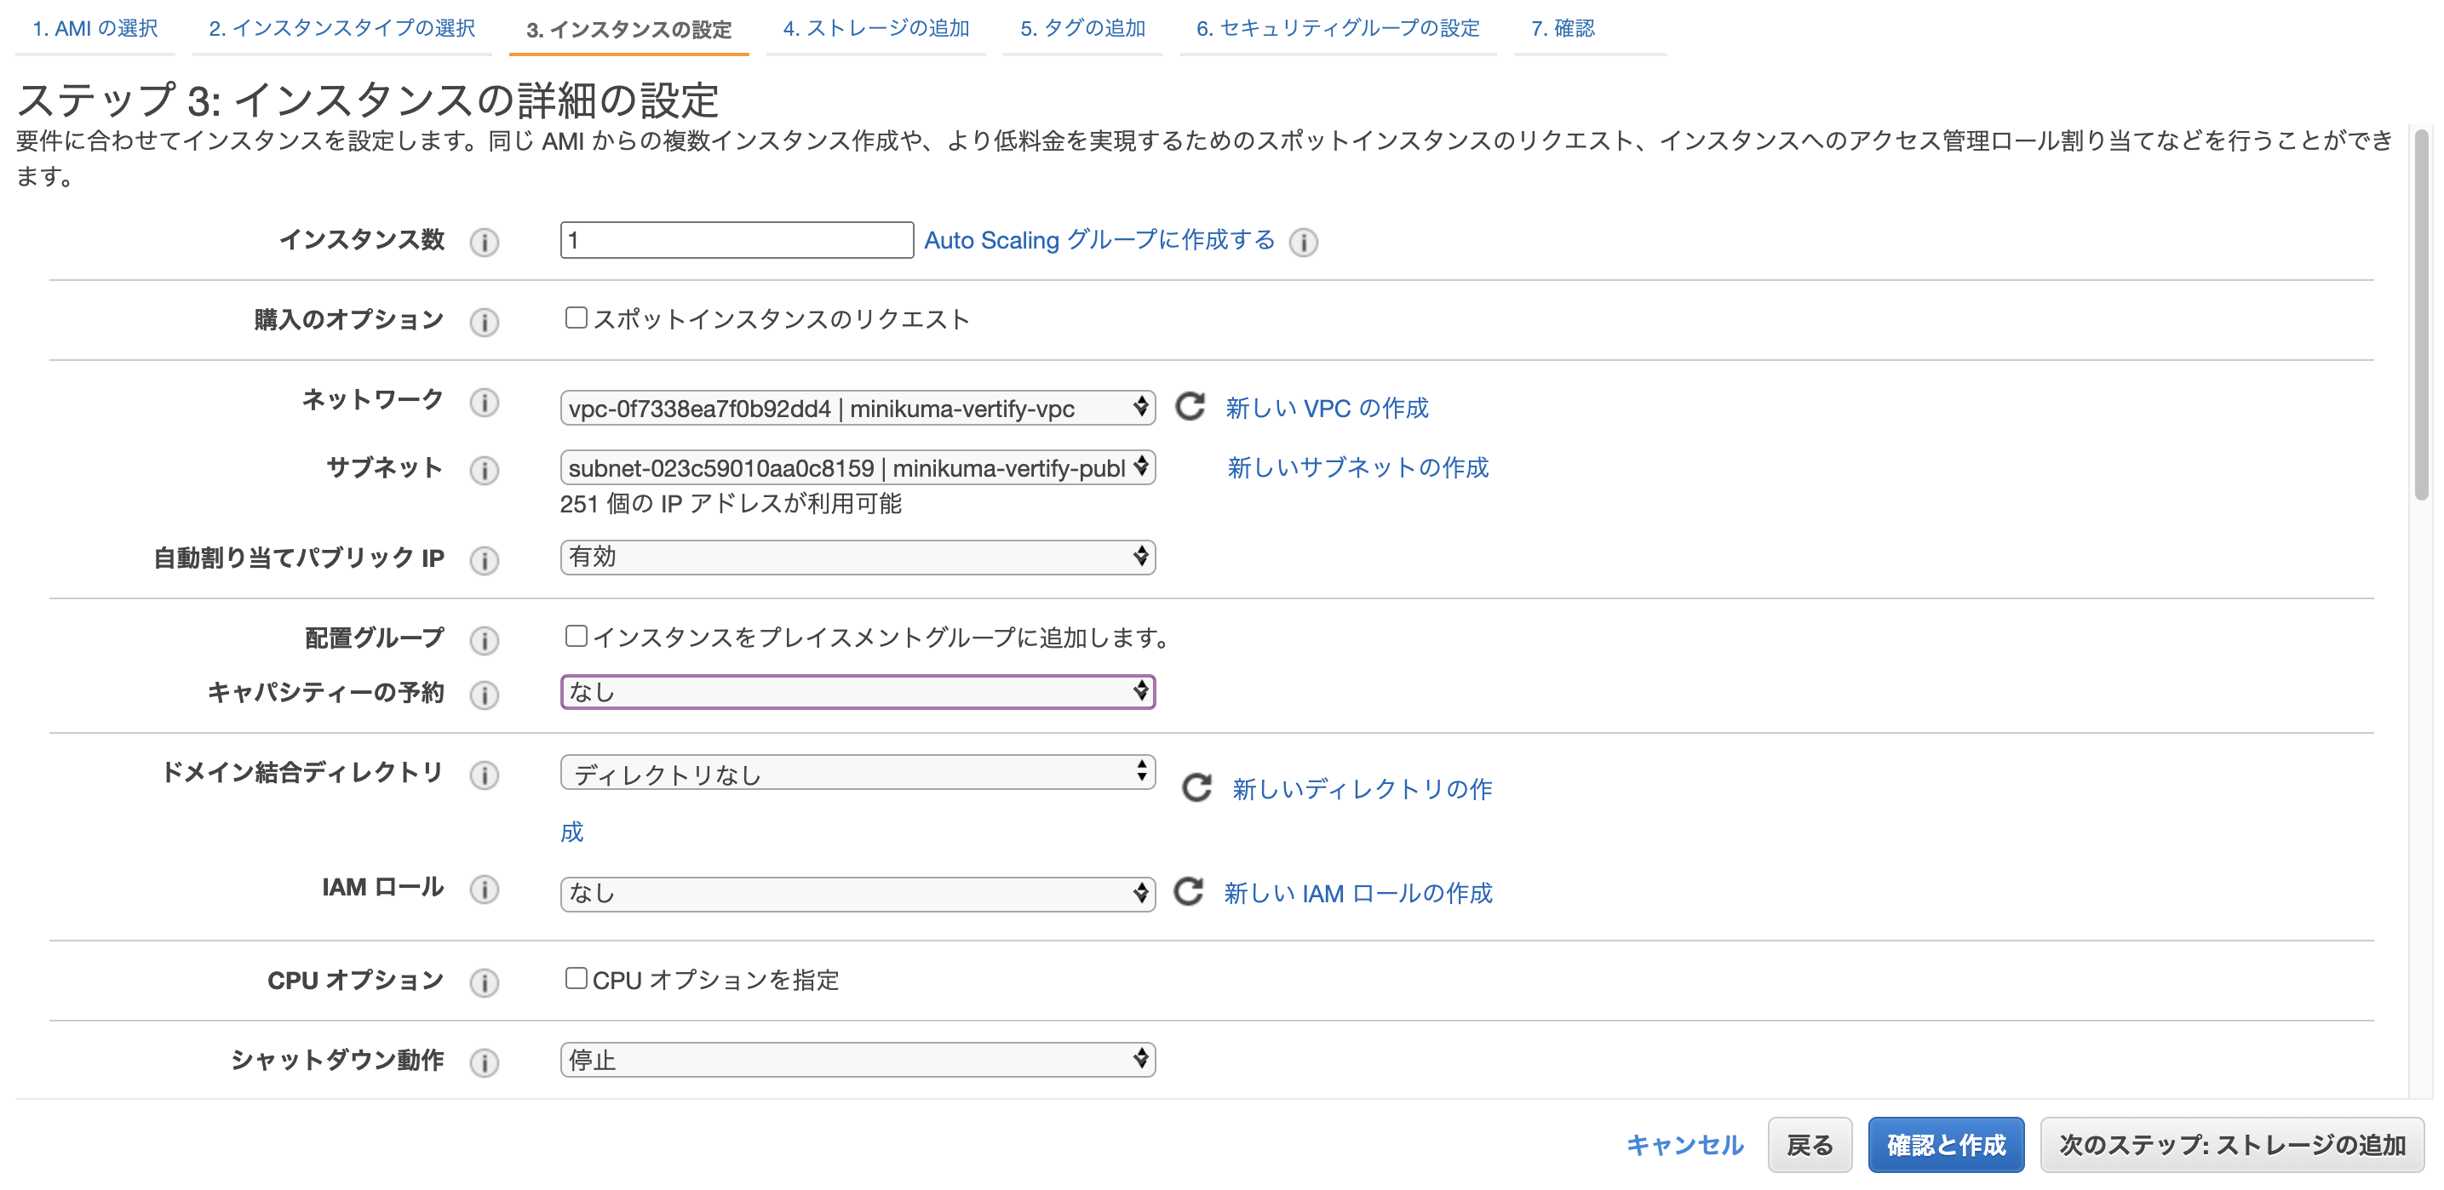Check the CPU オプションを指定 box
Viewport: 2444px width, 1190px height.
coord(576,980)
